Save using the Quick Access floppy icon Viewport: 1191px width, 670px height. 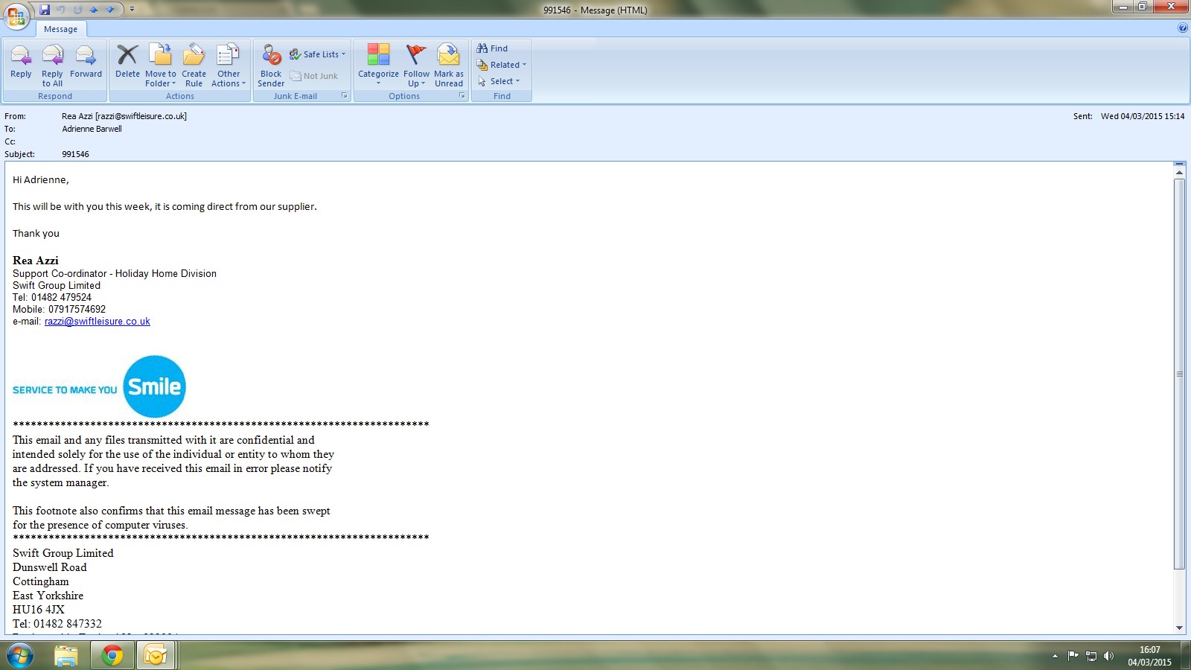45,10
